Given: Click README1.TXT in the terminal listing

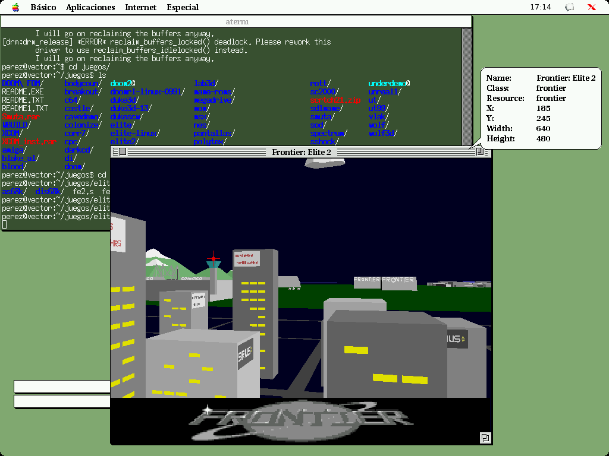Looking at the screenshot, I should coord(25,108).
